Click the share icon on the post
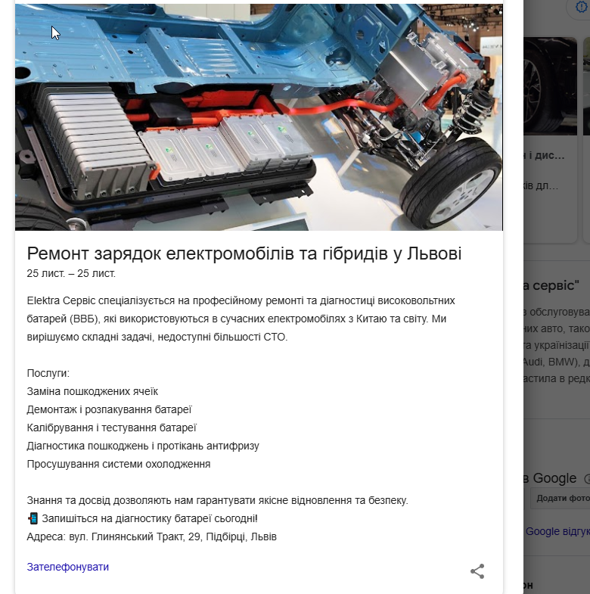Viewport: 590px width, 594px height. coord(477,571)
